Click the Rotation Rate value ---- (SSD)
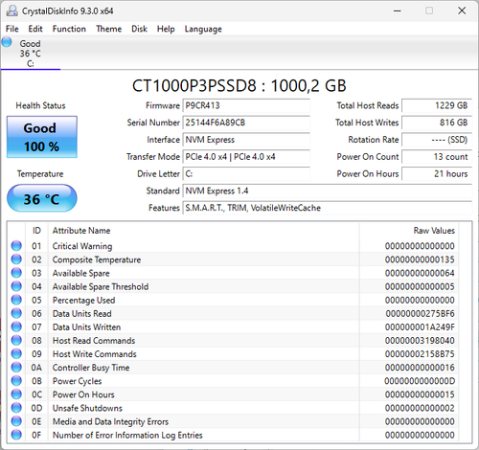 [437, 140]
